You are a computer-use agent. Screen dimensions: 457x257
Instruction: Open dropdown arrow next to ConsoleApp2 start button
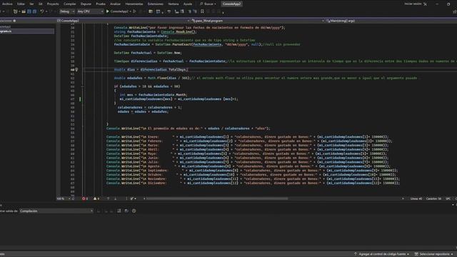click(x=130, y=11)
